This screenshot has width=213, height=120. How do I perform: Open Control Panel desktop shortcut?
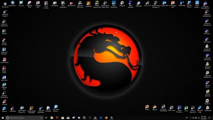(4, 60)
